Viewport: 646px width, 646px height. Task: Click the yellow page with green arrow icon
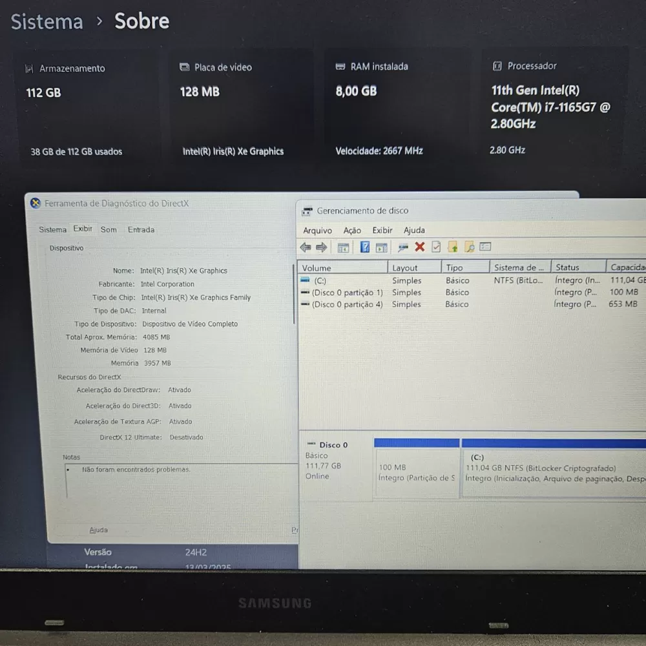pyautogui.click(x=453, y=247)
